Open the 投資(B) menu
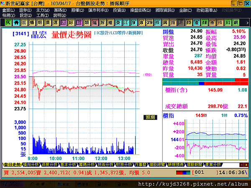The width and height of the screenshot is (251, 188). coord(119,10)
